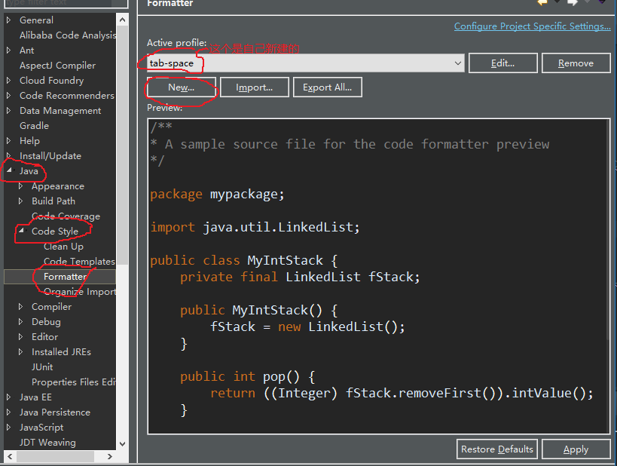Collapse the Java tree node
Viewport: 617px width, 466px height.
tap(9, 170)
